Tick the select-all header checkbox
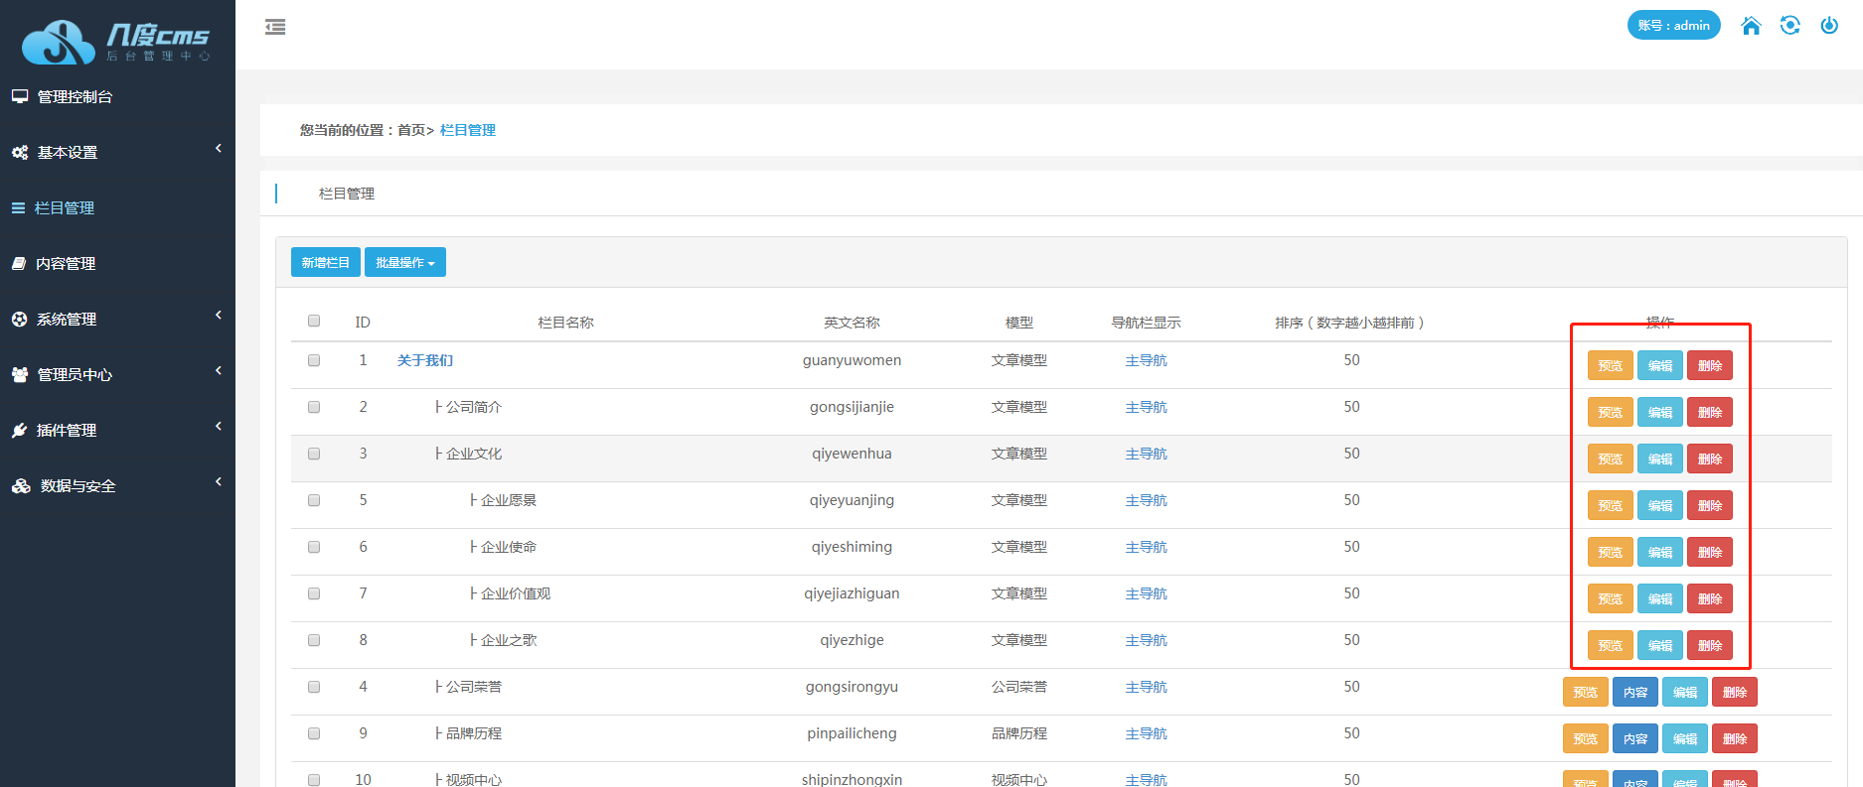Viewport: 1863px width, 787px height. (x=314, y=321)
